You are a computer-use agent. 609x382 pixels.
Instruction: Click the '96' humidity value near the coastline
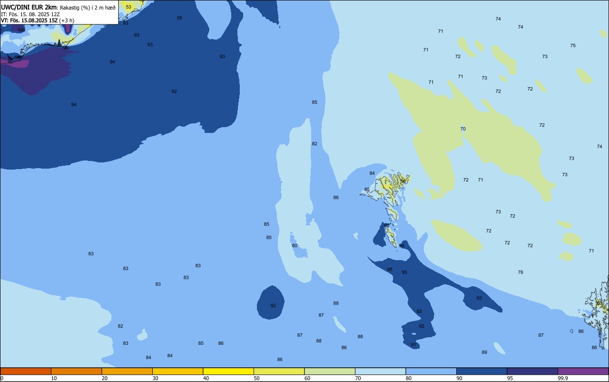click(x=66, y=48)
